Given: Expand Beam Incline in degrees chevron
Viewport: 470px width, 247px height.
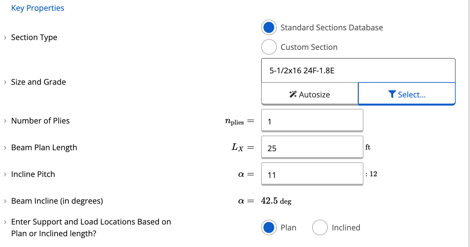Looking at the screenshot, I should pos(5,201).
